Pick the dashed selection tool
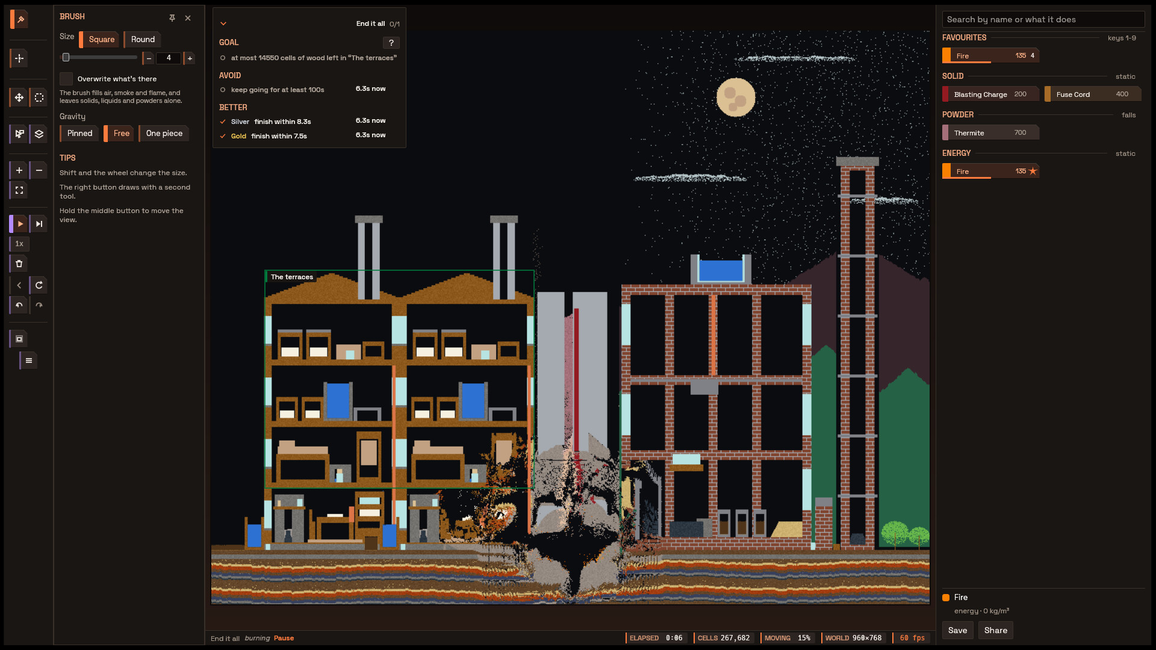 (x=39, y=97)
